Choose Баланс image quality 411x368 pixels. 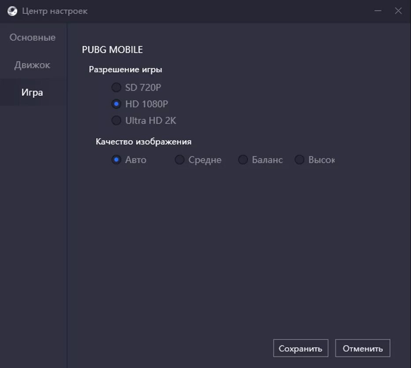point(243,160)
